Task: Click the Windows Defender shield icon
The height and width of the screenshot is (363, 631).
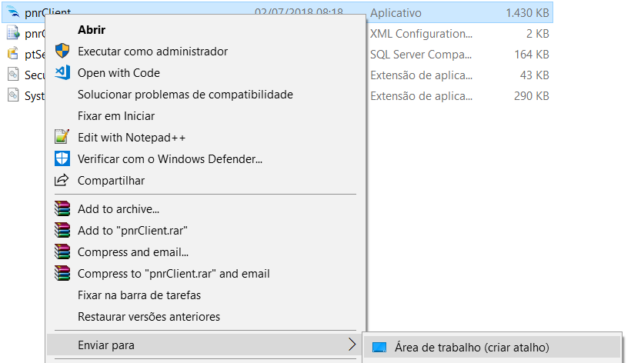Action: coord(62,158)
